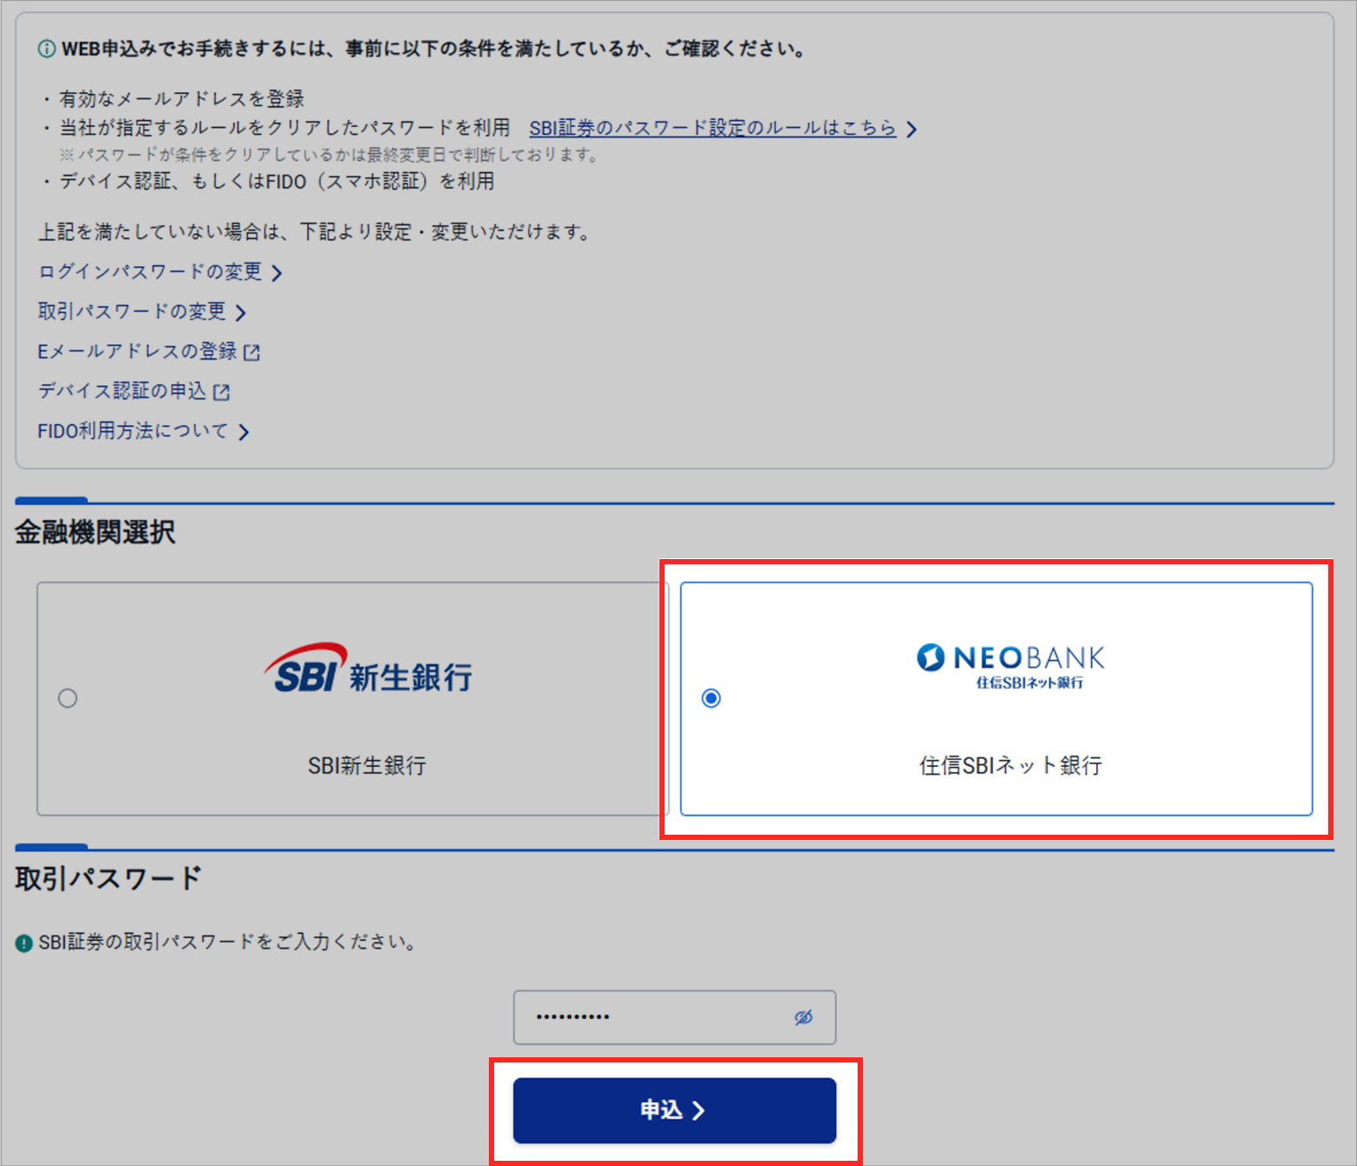Focus the 取引パスワード input field
Screen dimensions: 1357x1166
(674, 1016)
